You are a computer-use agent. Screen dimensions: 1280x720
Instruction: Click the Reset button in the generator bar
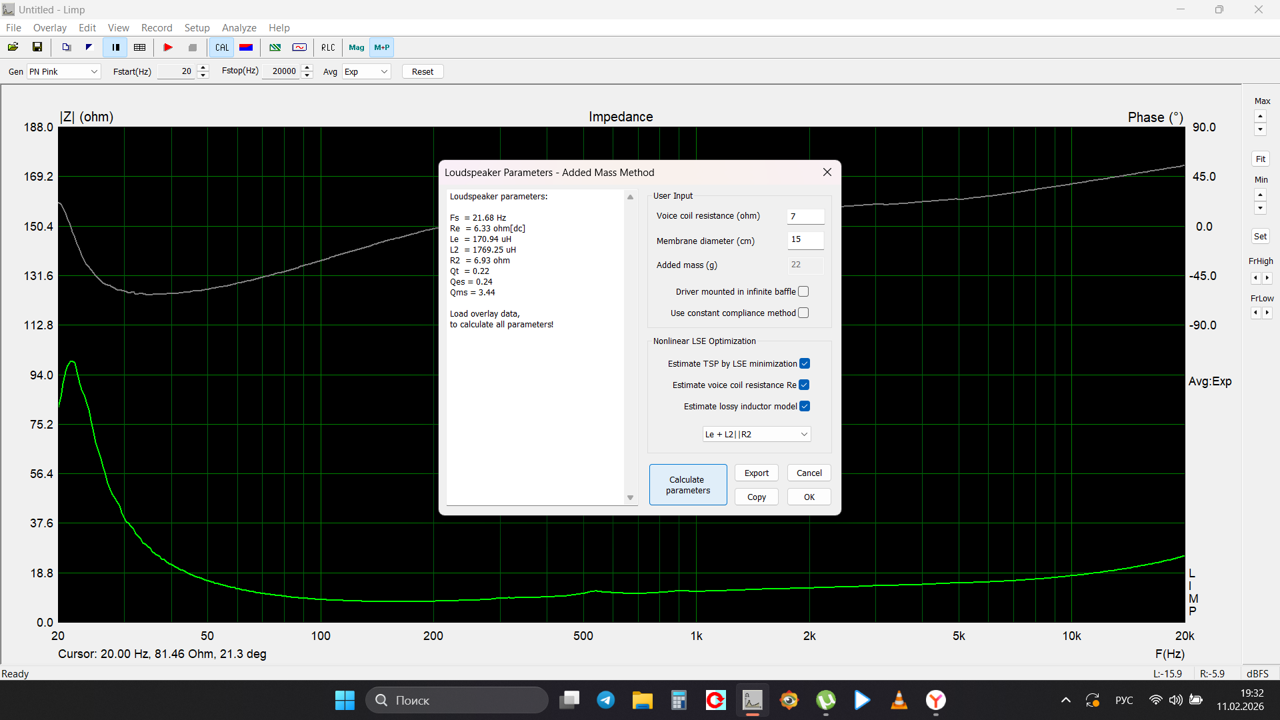point(423,71)
